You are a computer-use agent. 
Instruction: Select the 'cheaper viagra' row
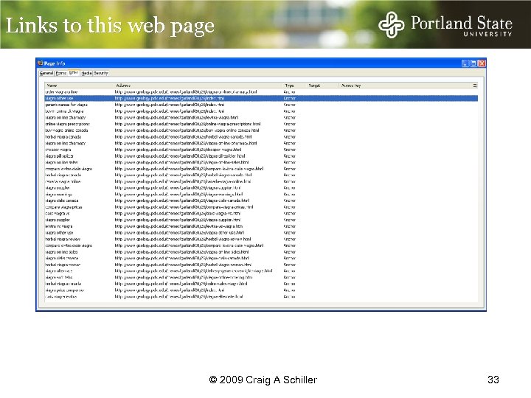(x=261, y=150)
